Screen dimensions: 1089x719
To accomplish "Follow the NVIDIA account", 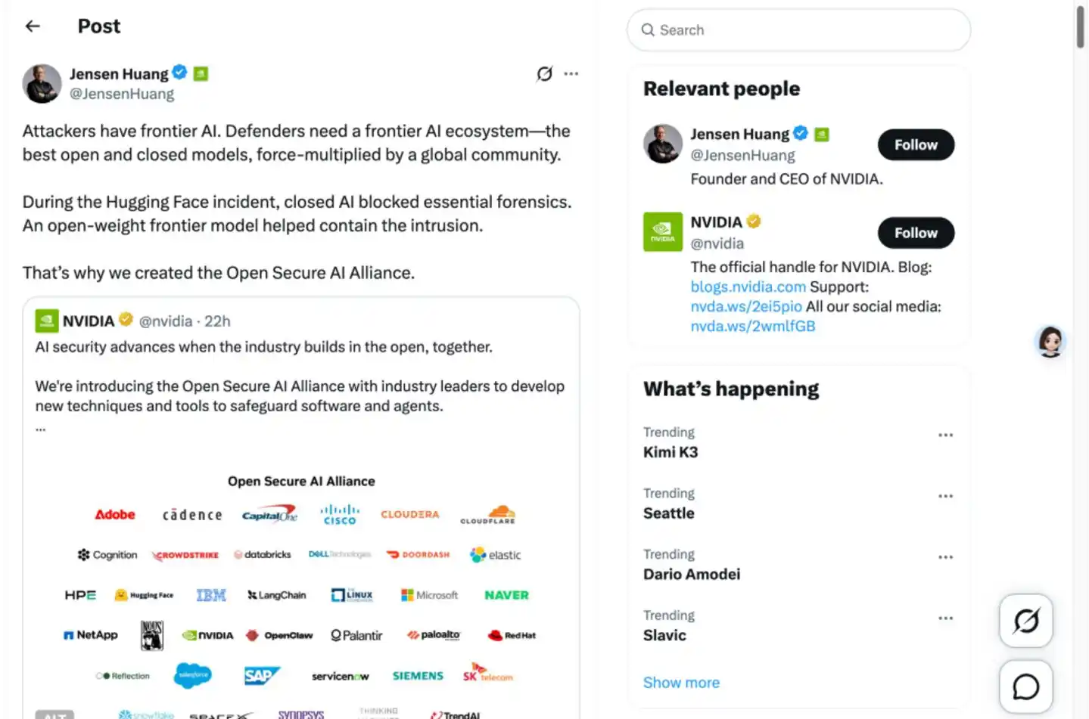I will point(916,233).
